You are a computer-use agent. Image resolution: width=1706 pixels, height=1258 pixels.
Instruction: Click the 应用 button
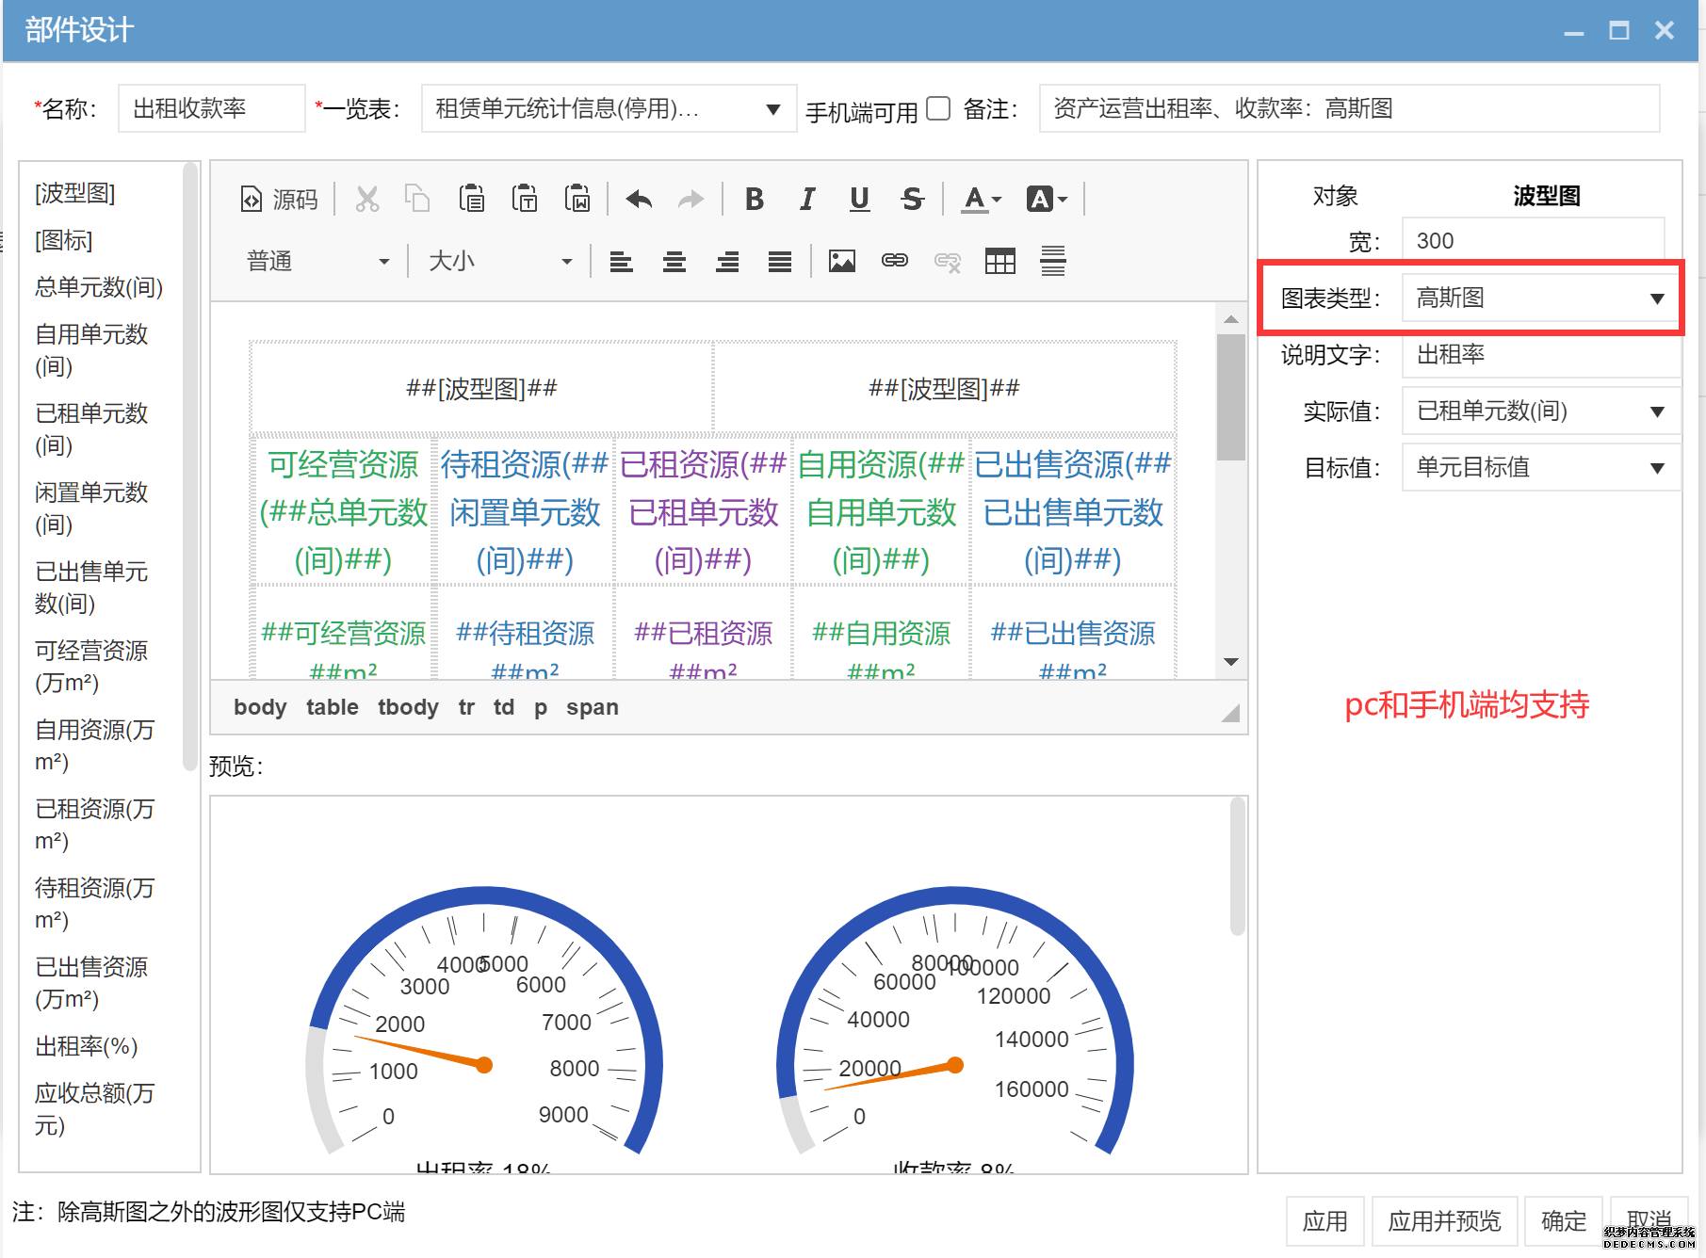(x=1324, y=1221)
